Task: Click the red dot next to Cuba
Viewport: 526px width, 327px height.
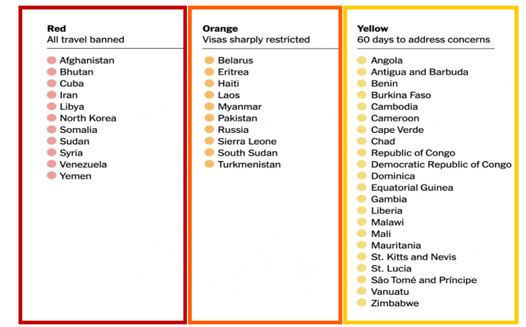Action: [51, 84]
